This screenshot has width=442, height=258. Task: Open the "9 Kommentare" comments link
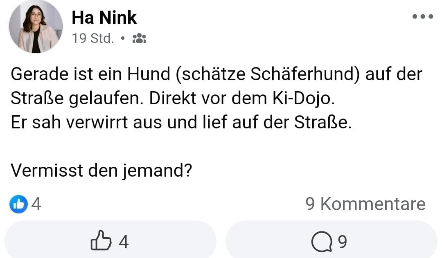pos(365,204)
